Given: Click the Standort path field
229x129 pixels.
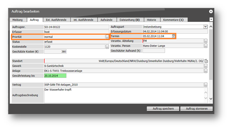Looking at the screenshot, I should (x=124, y=61).
